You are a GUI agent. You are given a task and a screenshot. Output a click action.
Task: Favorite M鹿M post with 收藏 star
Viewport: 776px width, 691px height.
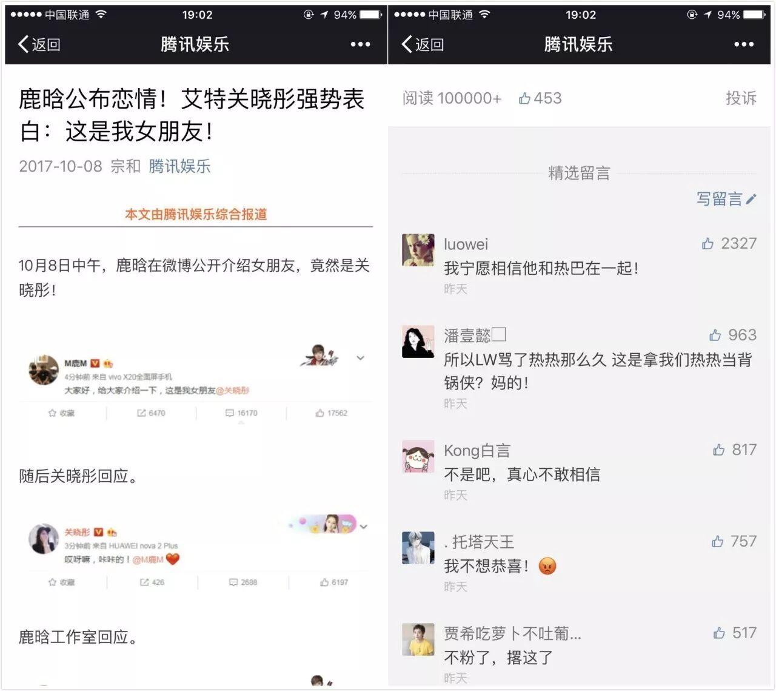point(61,413)
